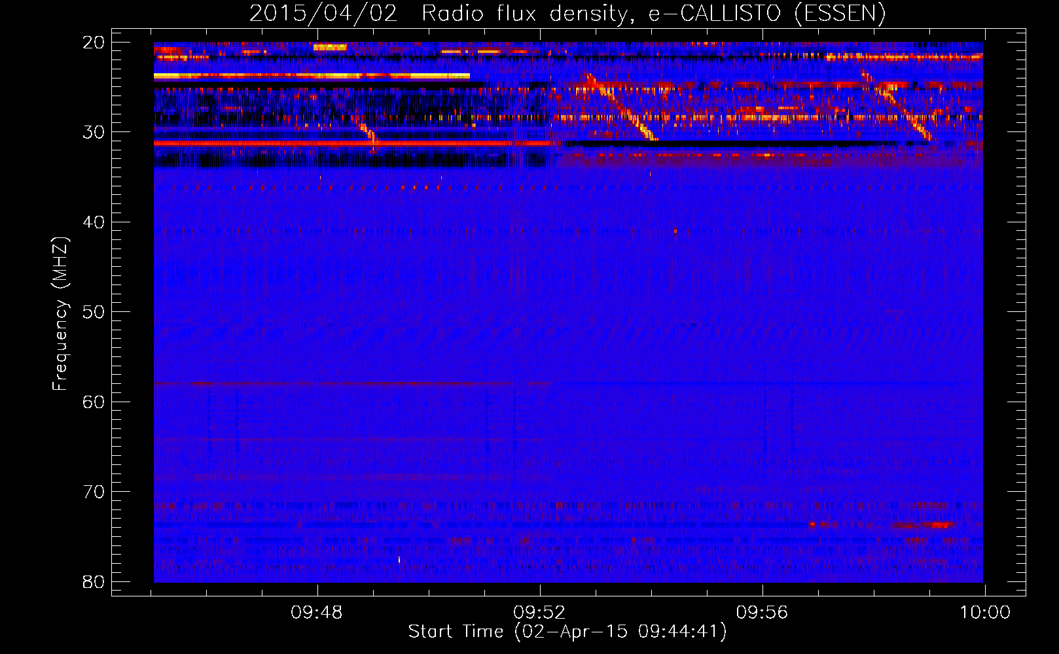Click time tick label 09:48
The image size is (1059, 654).
pyautogui.click(x=317, y=613)
